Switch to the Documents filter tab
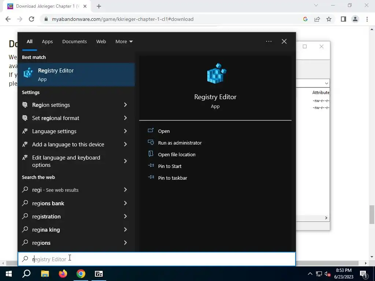The image size is (375, 281). point(74,42)
